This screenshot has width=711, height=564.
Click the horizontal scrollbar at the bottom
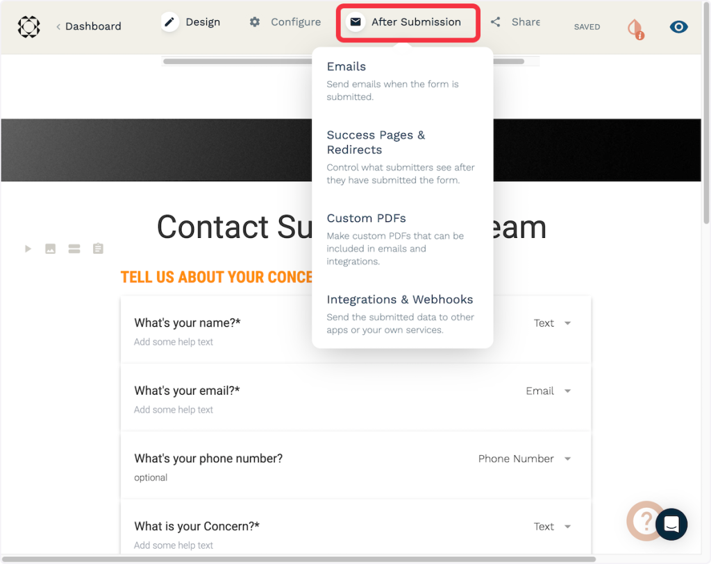(299, 559)
